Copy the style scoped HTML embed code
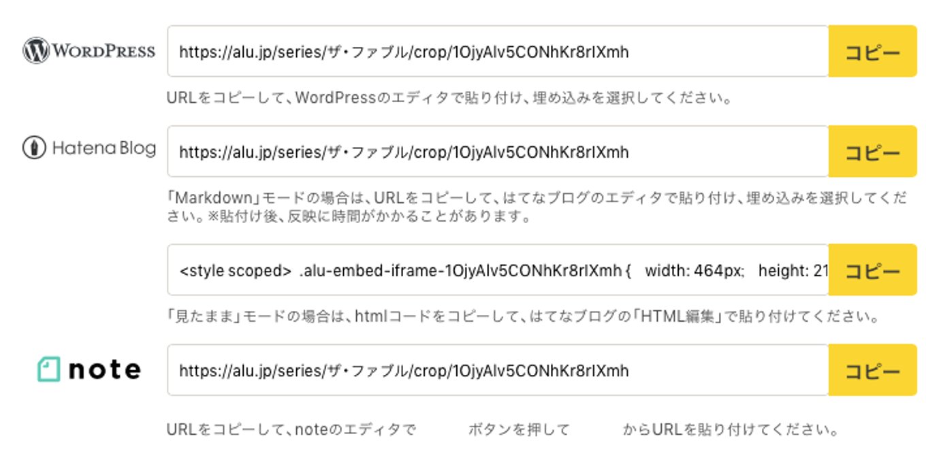Image resolution: width=926 pixels, height=449 pixels. (873, 269)
